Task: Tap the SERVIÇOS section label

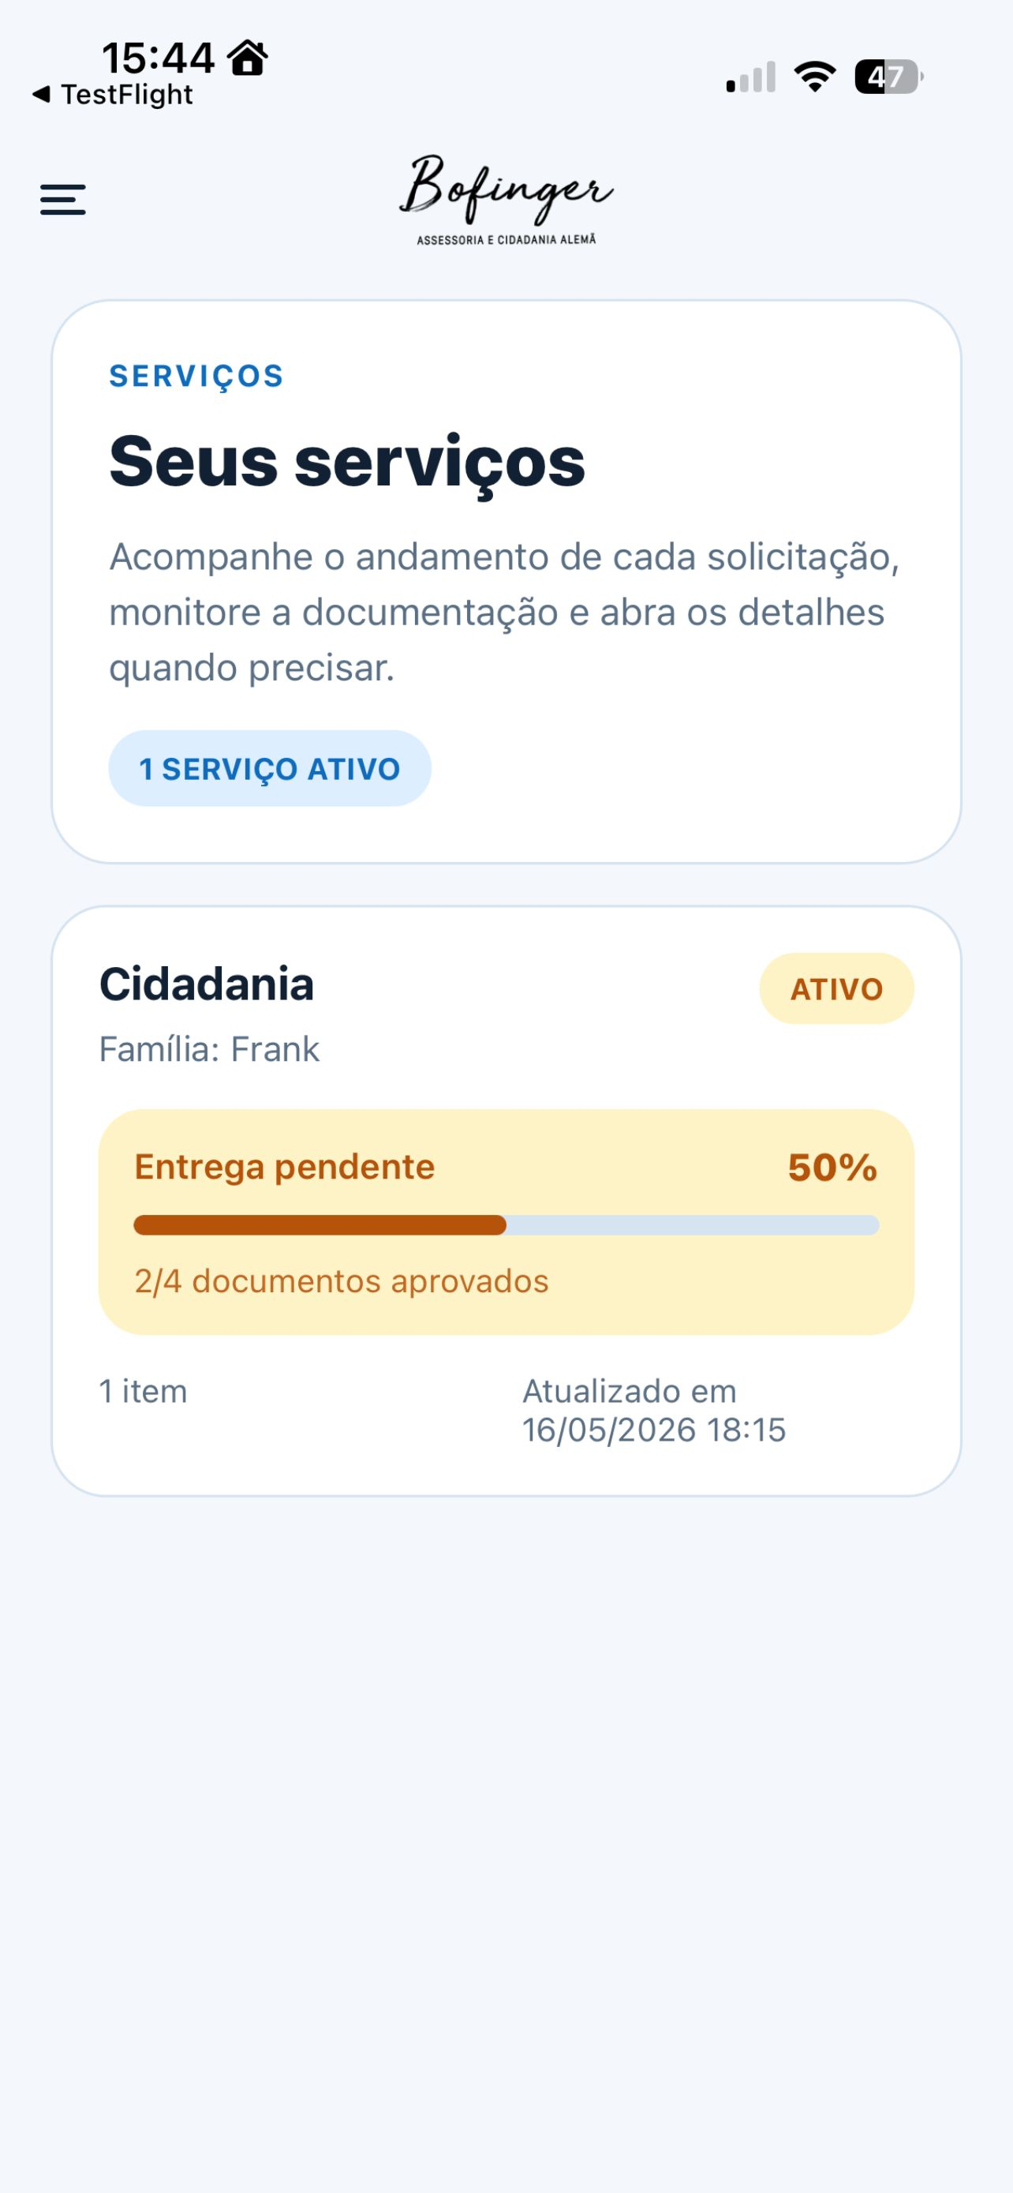Action: 196,377
